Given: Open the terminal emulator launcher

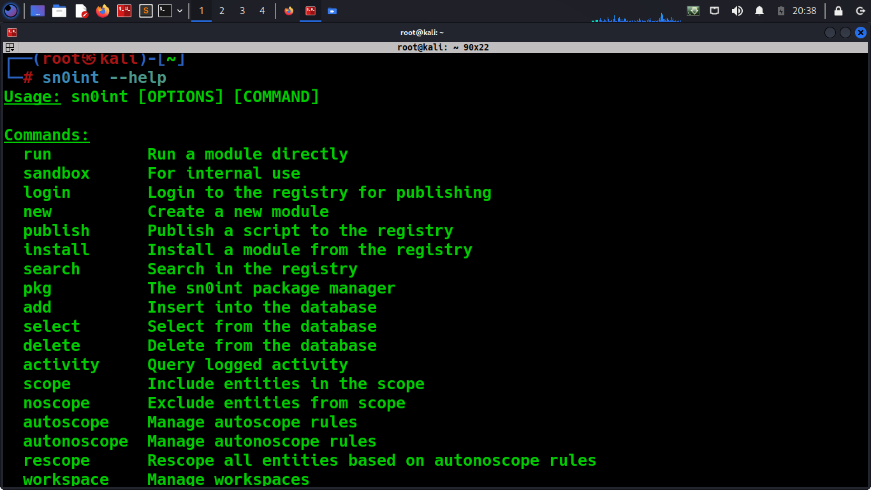Looking at the screenshot, I should pos(165,11).
